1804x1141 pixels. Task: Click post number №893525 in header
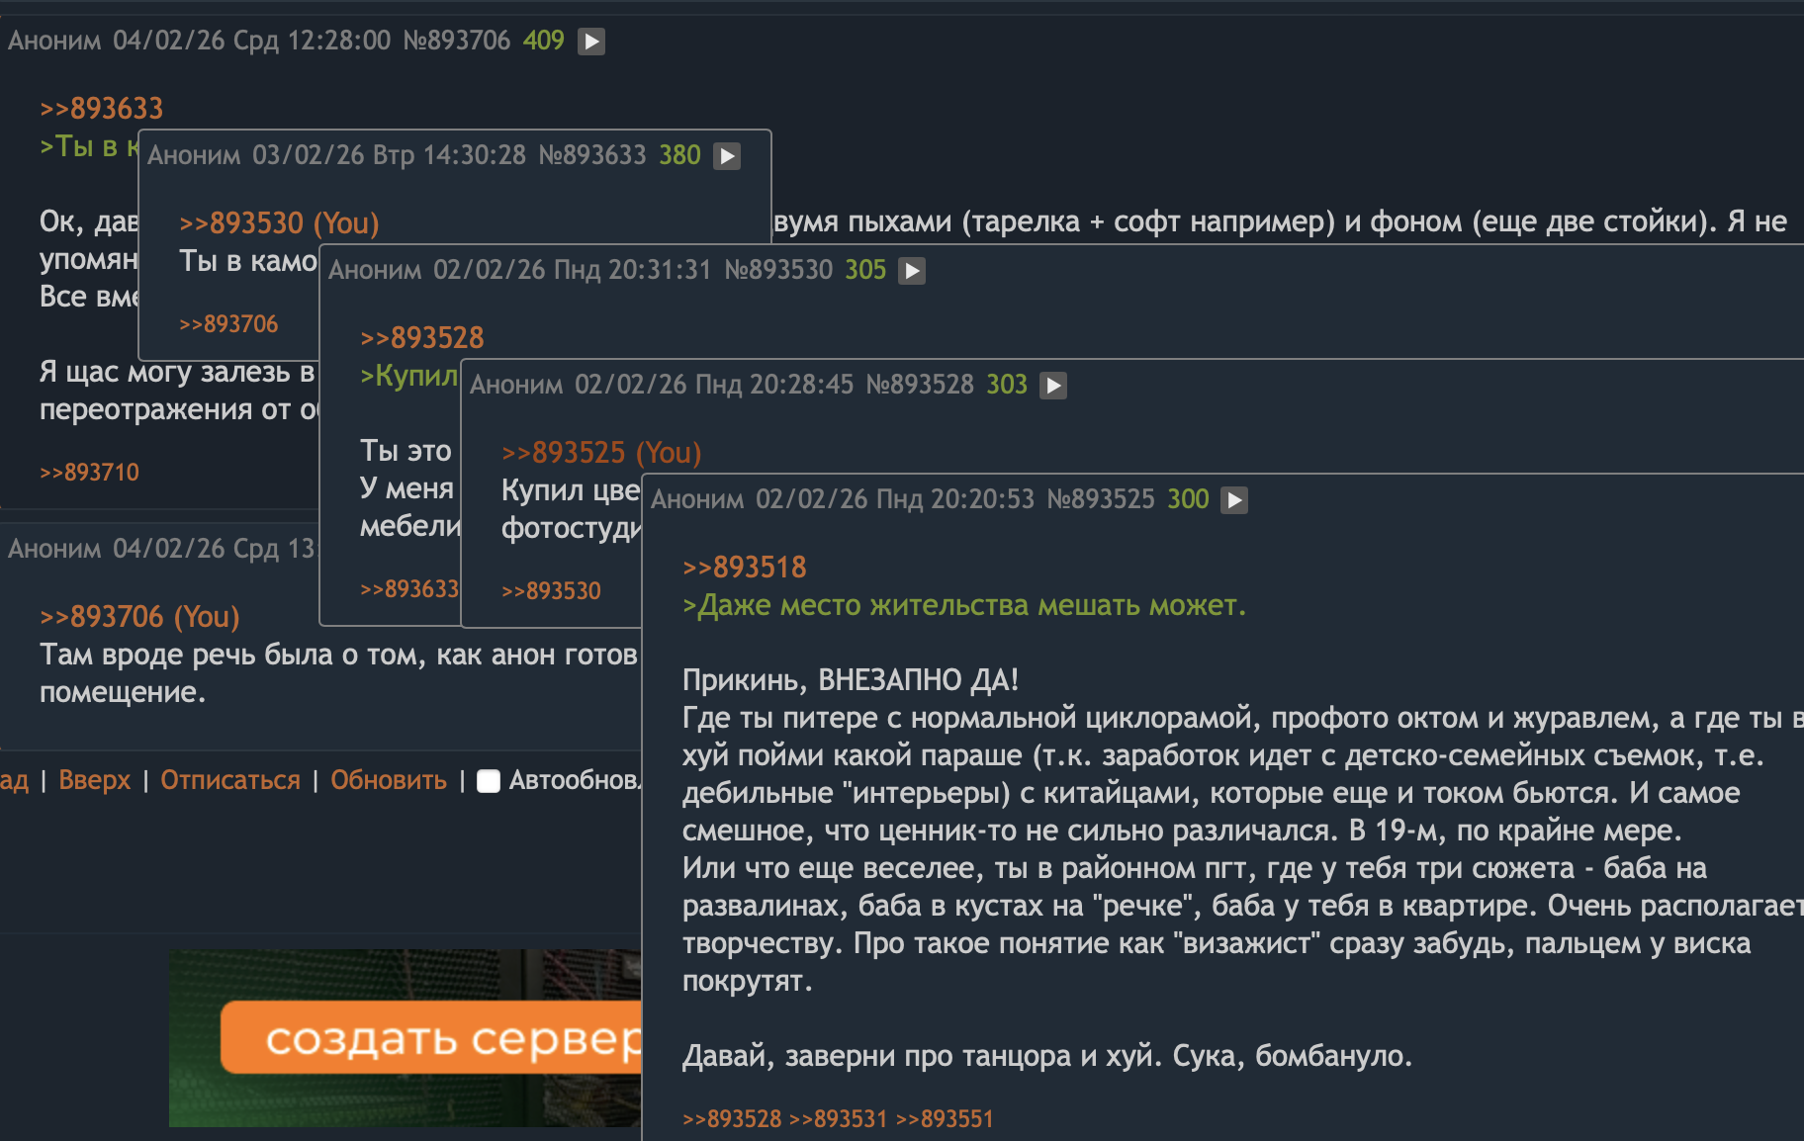click(x=1101, y=499)
